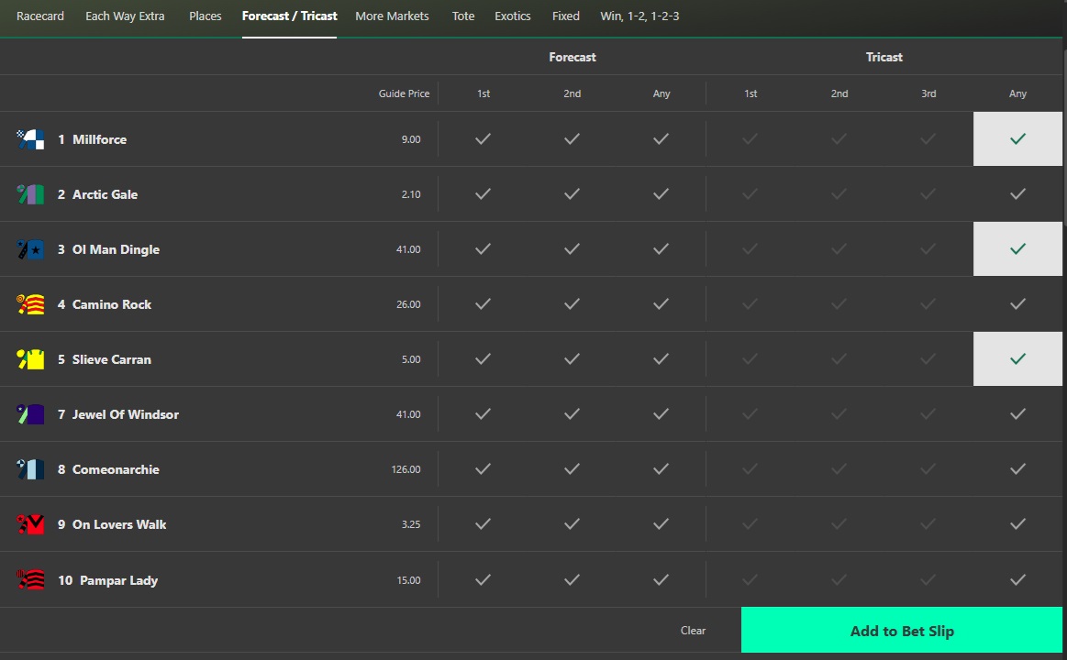Screen dimensions: 1067x660
Task: Select Forecast 1st for Arctic Gale
Action: coord(483,193)
